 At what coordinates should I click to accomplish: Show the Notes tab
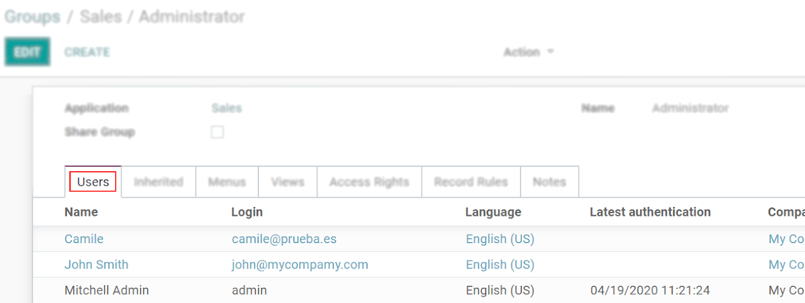coord(549,182)
